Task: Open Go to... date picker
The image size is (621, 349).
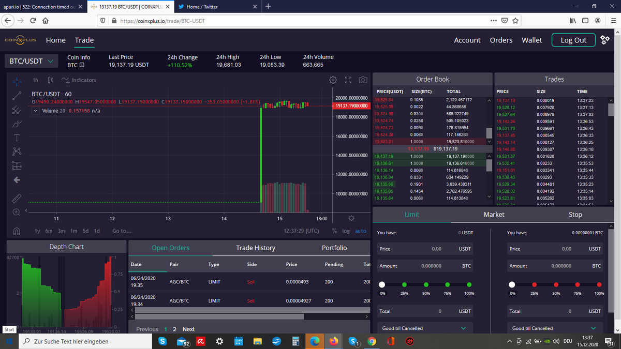Action: click(122, 231)
